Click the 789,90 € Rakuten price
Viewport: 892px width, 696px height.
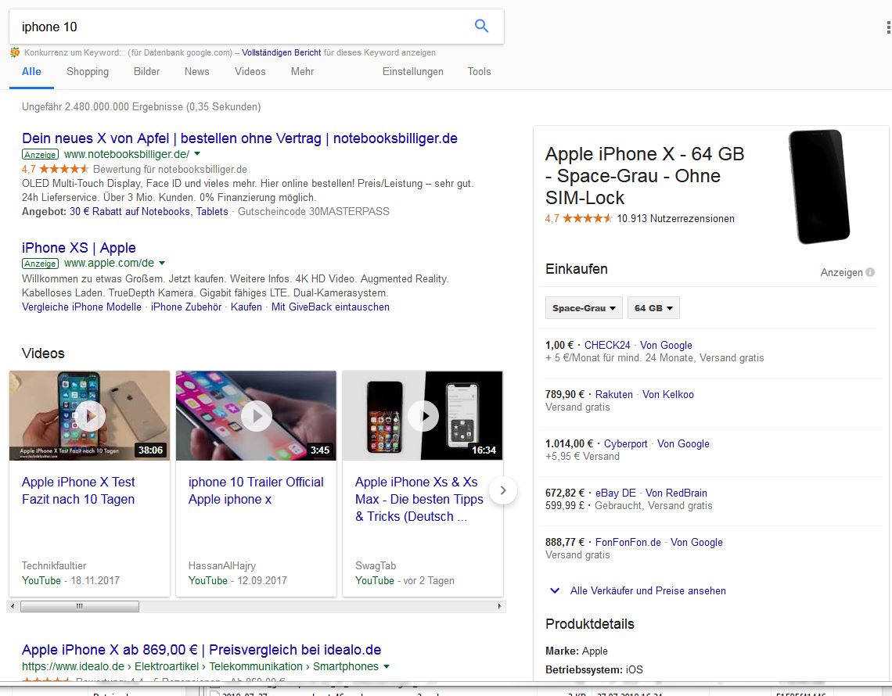tap(565, 395)
